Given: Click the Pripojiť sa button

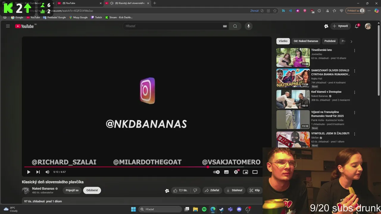Looking at the screenshot, I should [x=72, y=190].
